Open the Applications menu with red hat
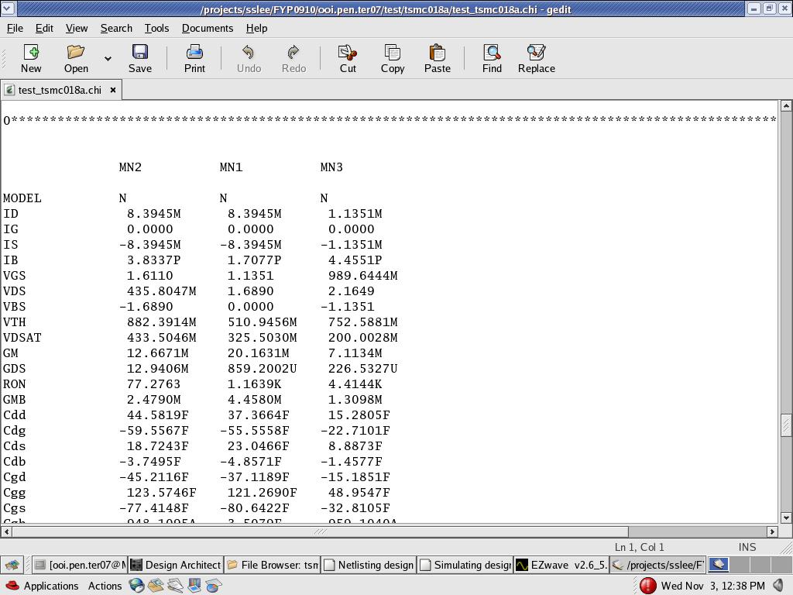The image size is (793, 595). pos(42,586)
